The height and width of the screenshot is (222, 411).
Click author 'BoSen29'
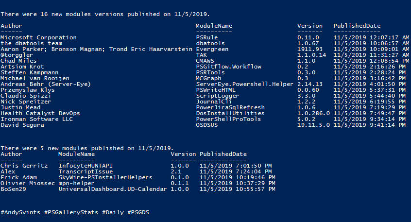pyautogui.click(x=14, y=189)
